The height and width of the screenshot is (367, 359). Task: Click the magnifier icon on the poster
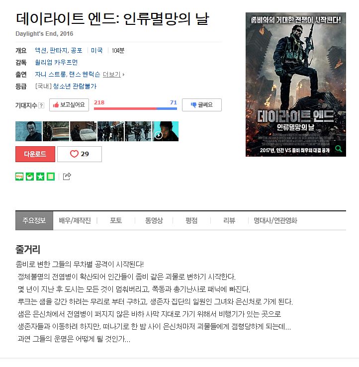[338, 149]
